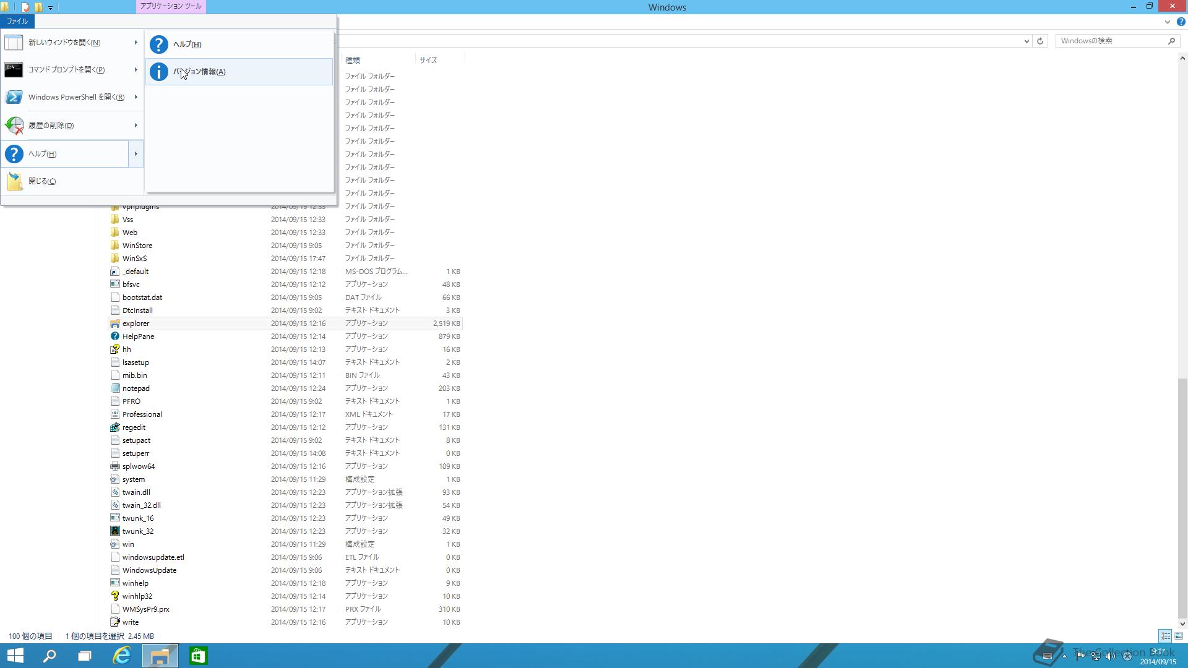Viewport: 1188px width, 668px height.
Task: Select the WMSysPr9.prx file
Action: 285,609
